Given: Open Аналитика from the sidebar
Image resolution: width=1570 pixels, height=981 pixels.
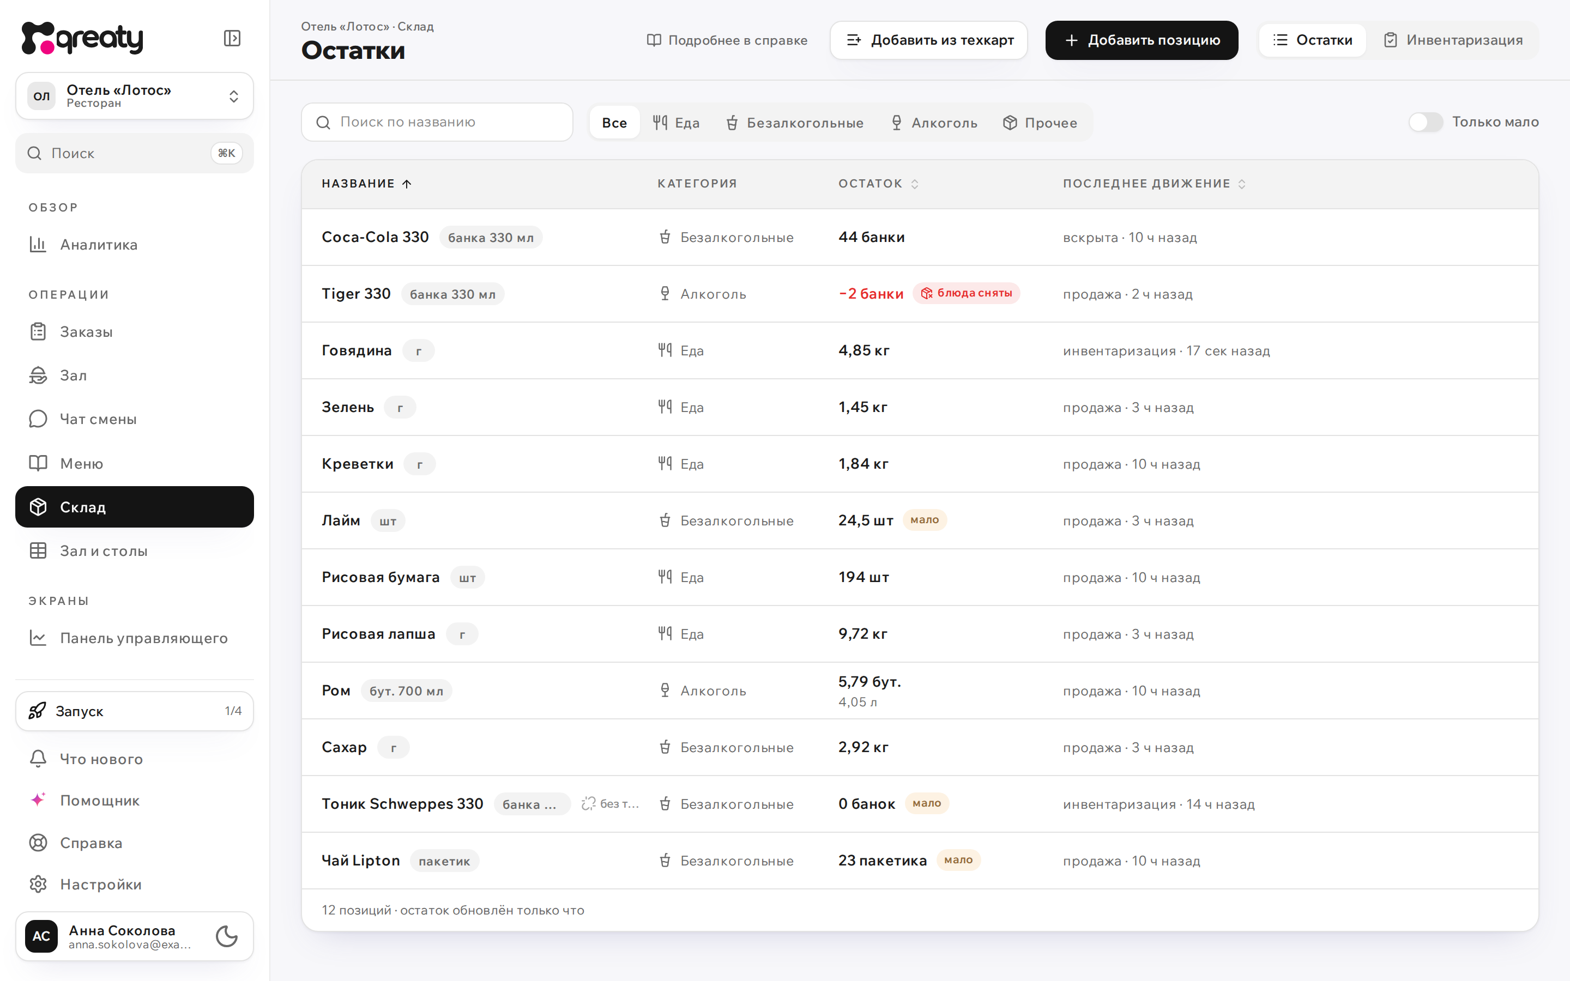Looking at the screenshot, I should 134,245.
